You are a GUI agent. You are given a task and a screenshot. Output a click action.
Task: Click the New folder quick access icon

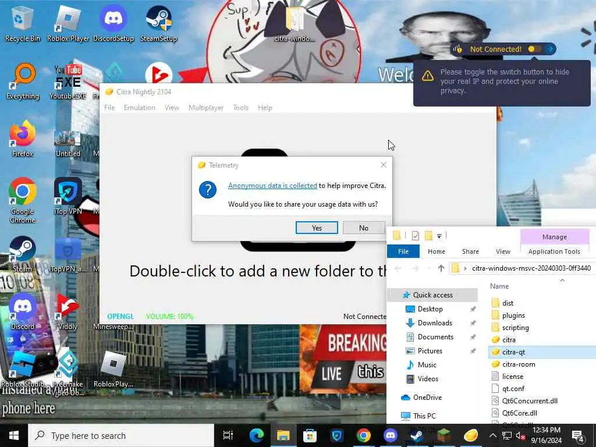tap(428, 236)
